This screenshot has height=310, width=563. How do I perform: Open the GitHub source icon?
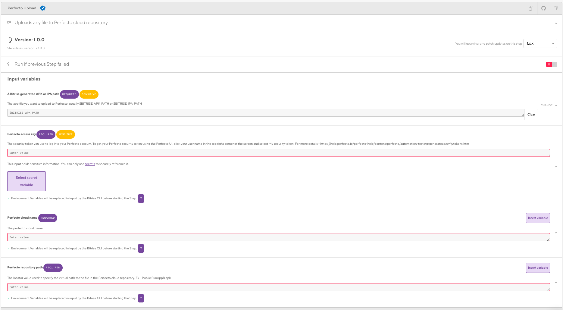543,8
